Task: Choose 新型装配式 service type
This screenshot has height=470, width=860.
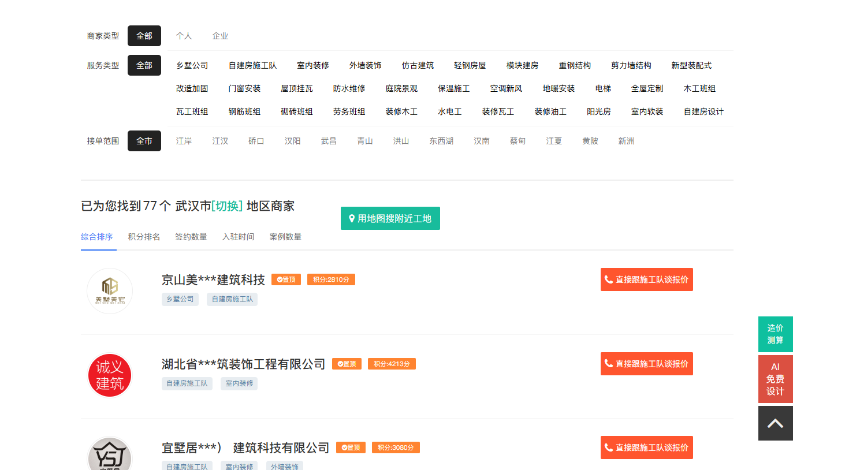Action: point(691,65)
